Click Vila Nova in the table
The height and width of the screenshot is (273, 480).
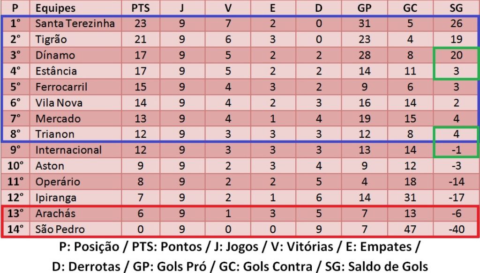point(59,103)
